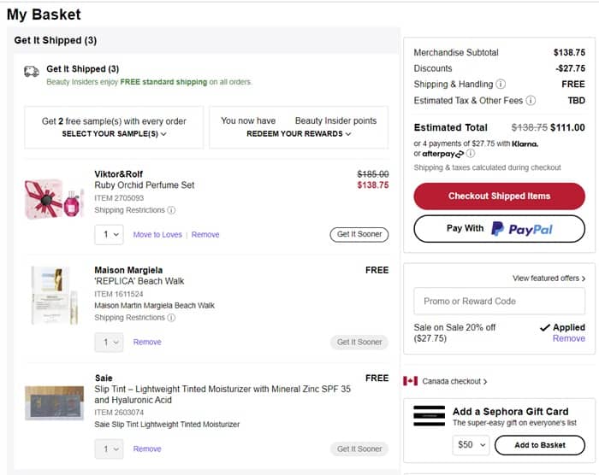Click Shipping & Handling info icon
599x475 pixels.
[x=501, y=85]
